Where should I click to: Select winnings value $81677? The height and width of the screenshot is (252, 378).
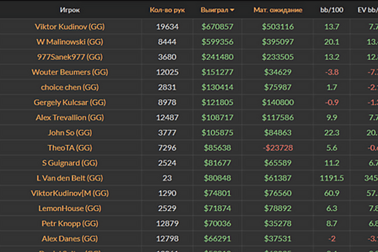(217, 163)
